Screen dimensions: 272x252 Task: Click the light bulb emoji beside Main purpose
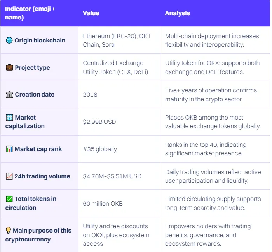click(8, 230)
